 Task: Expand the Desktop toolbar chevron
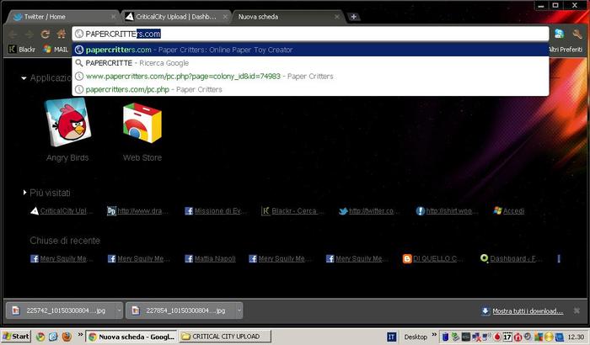pyautogui.click(x=434, y=334)
